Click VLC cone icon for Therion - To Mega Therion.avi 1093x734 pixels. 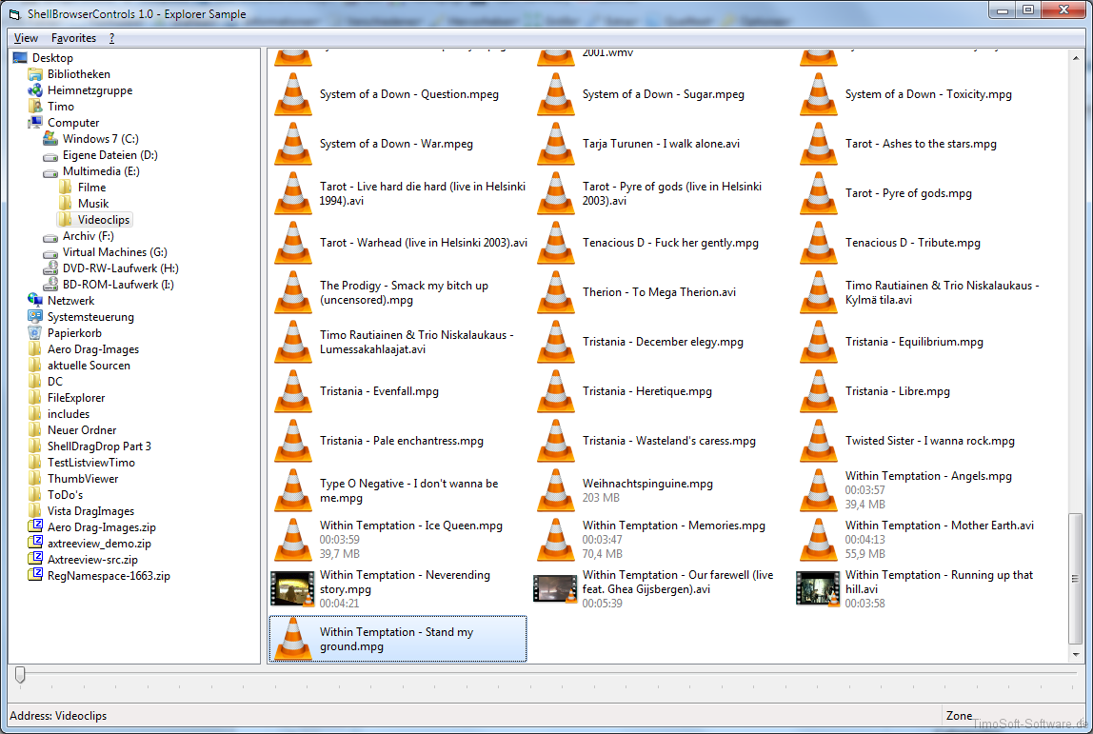coord(556,292)
